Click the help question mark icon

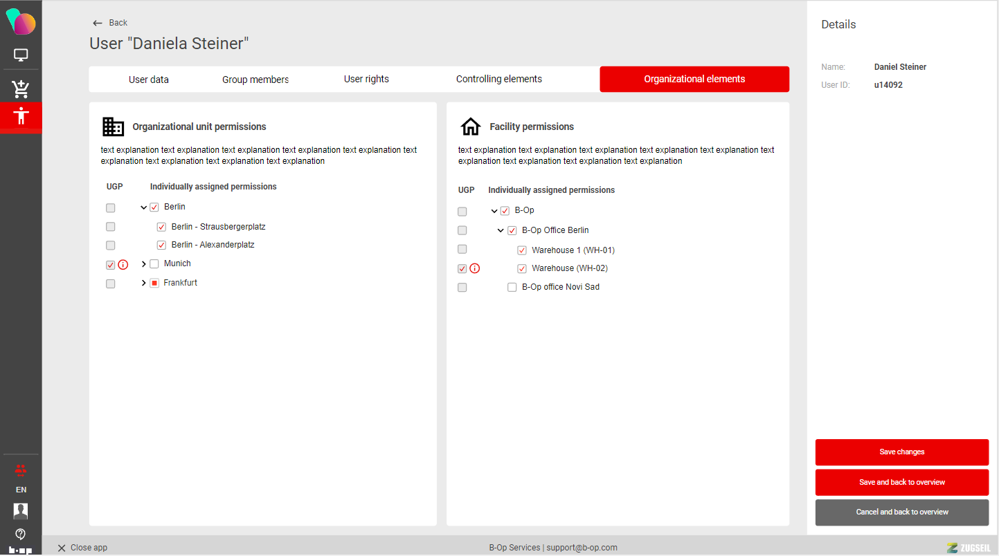point(21,534)
